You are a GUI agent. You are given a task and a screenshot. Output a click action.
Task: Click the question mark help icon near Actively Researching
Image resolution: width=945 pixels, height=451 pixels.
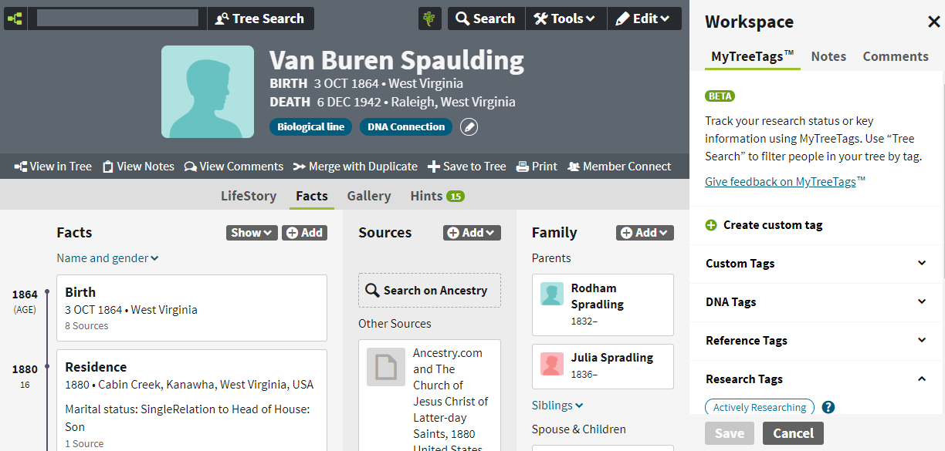coord(828,407)
